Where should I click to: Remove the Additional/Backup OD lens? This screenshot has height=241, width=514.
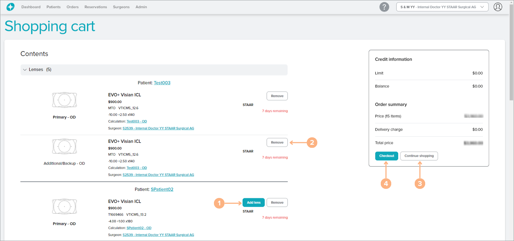tap(277, 142)
